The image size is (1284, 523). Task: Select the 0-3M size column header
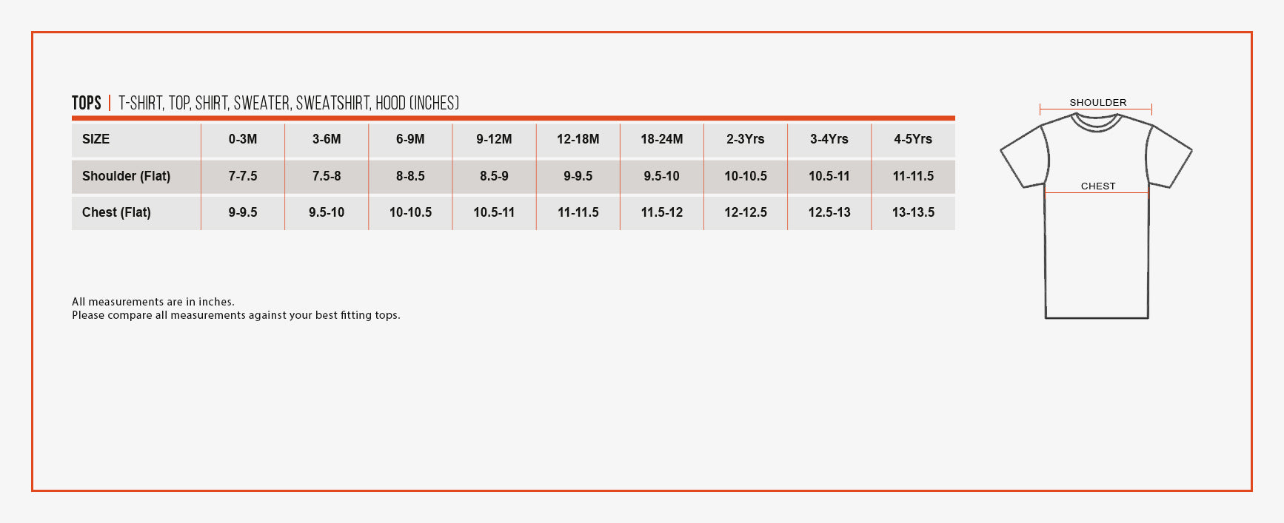point(243,139)
